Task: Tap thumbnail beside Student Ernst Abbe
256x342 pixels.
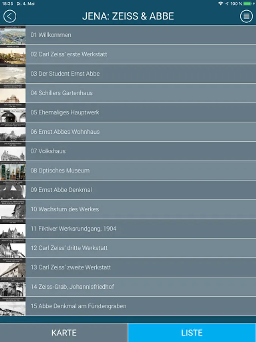Action: click(x=13, y=74)
